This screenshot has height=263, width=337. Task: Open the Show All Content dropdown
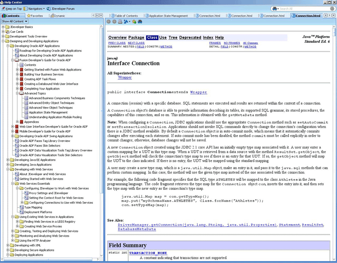pos(15,21)
